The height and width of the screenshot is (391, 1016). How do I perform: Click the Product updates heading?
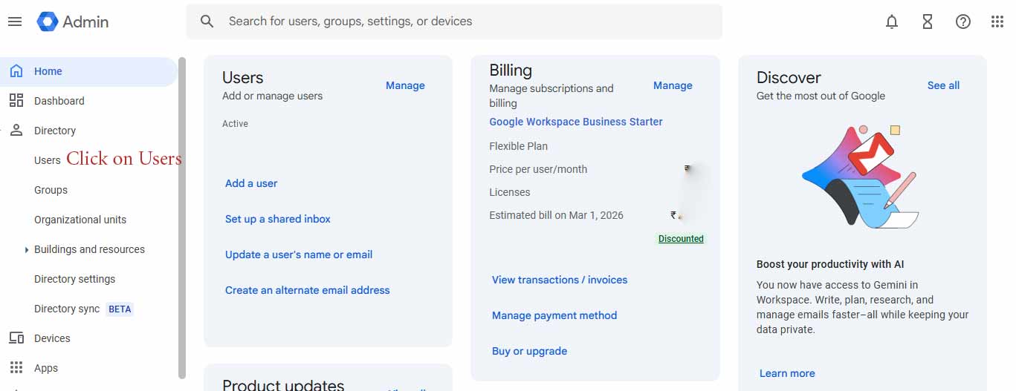(x=283, y=384)
